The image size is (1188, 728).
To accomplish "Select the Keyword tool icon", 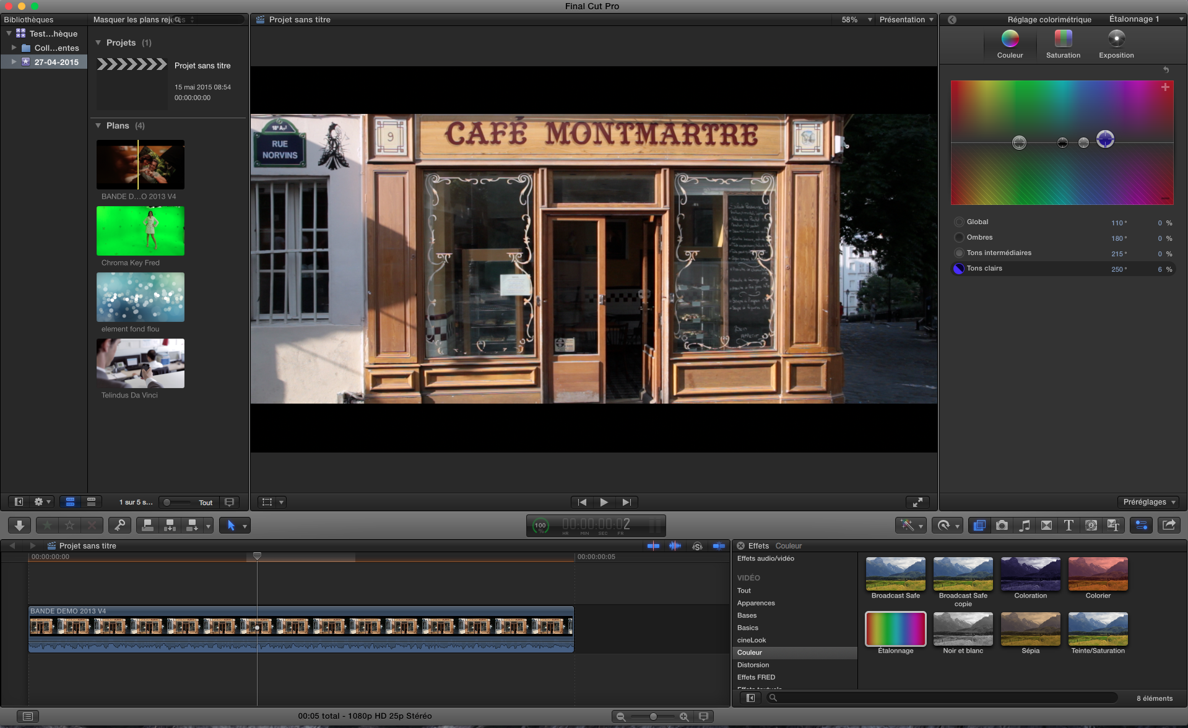I will pos(119,525).
